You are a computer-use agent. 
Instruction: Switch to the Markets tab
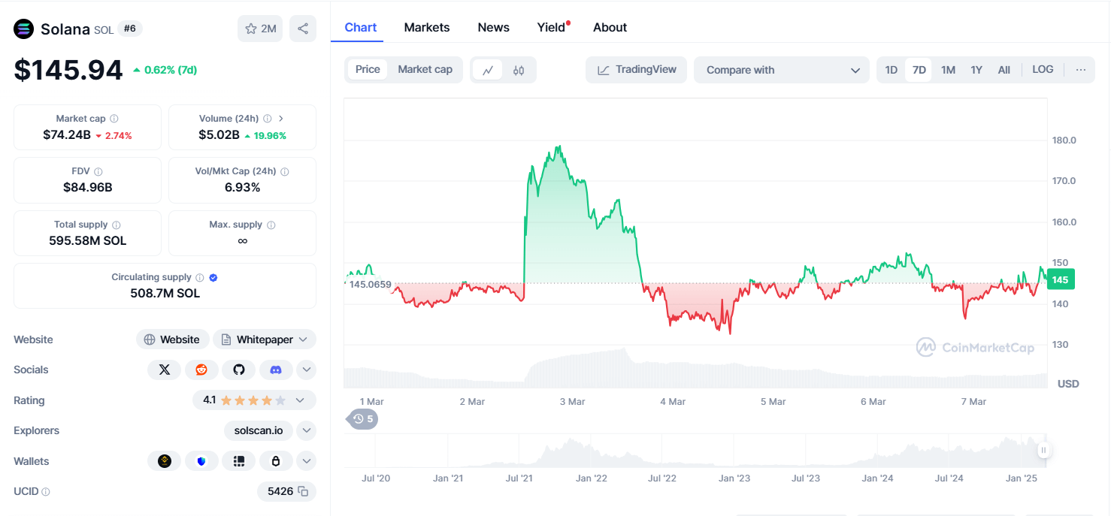coord(427,27)
